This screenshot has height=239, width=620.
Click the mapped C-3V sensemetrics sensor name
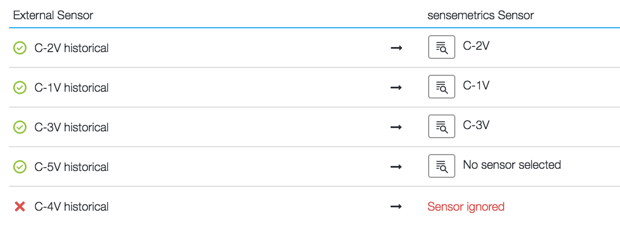pyautogui.click(x=476, y=125)
